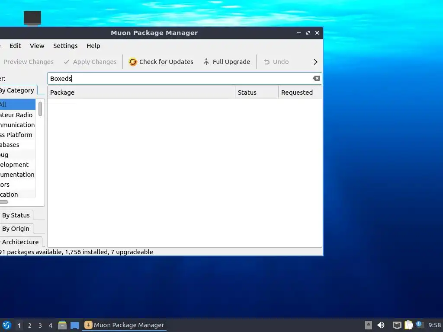Image resolution: width=443 pixels, height=332 pixels.
Task: Select the Databases category
Action: [17, 145]
